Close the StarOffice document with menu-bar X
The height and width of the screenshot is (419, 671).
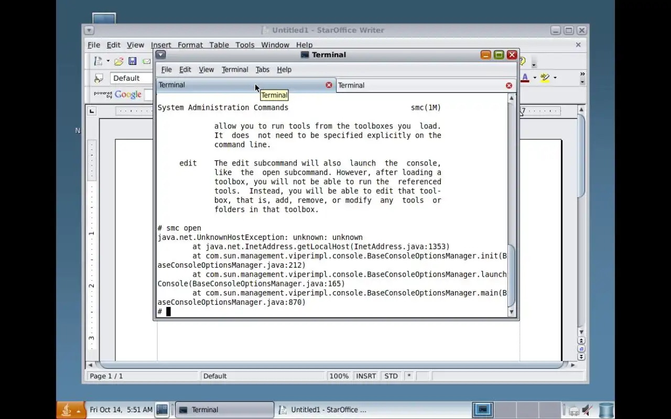(x=578, y=45)
